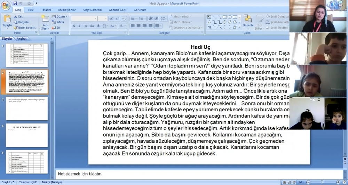Image resolution: width=348 pixels, height=185 pixels.
Task: Open the Düzen layout dropdown
Action: click(x=60, y=16)
